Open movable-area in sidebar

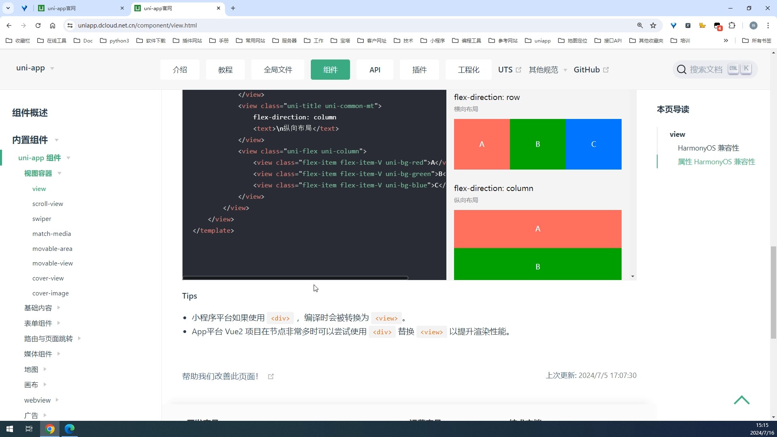pos(52,249)
